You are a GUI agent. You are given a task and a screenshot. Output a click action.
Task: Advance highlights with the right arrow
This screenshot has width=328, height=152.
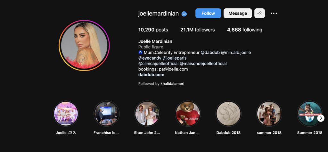321,118
